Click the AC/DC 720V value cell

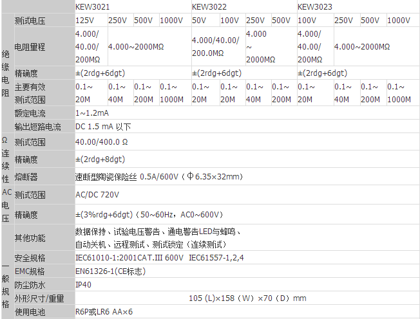click(97, 194)
